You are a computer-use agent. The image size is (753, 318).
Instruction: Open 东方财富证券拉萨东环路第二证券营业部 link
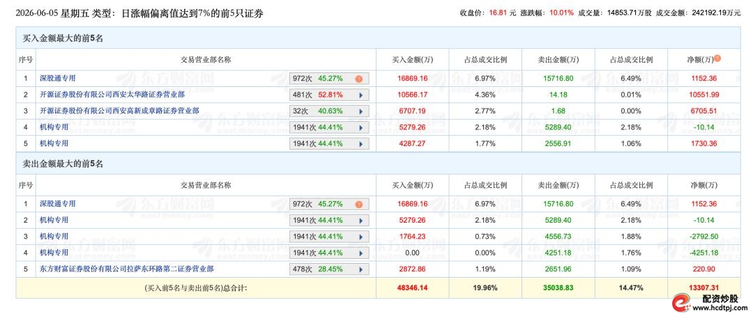126,269
